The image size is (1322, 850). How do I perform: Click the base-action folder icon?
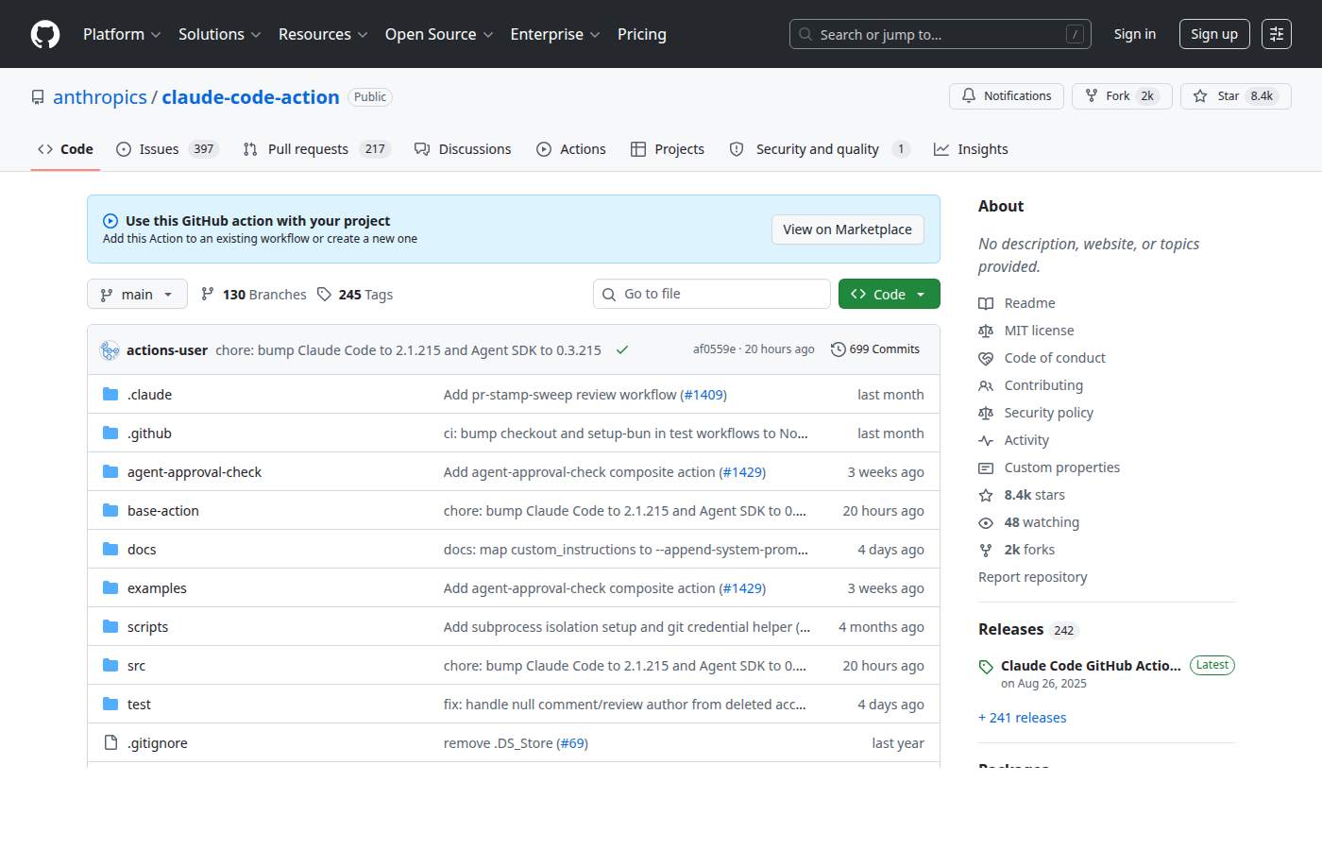click(x=110, y=511)
